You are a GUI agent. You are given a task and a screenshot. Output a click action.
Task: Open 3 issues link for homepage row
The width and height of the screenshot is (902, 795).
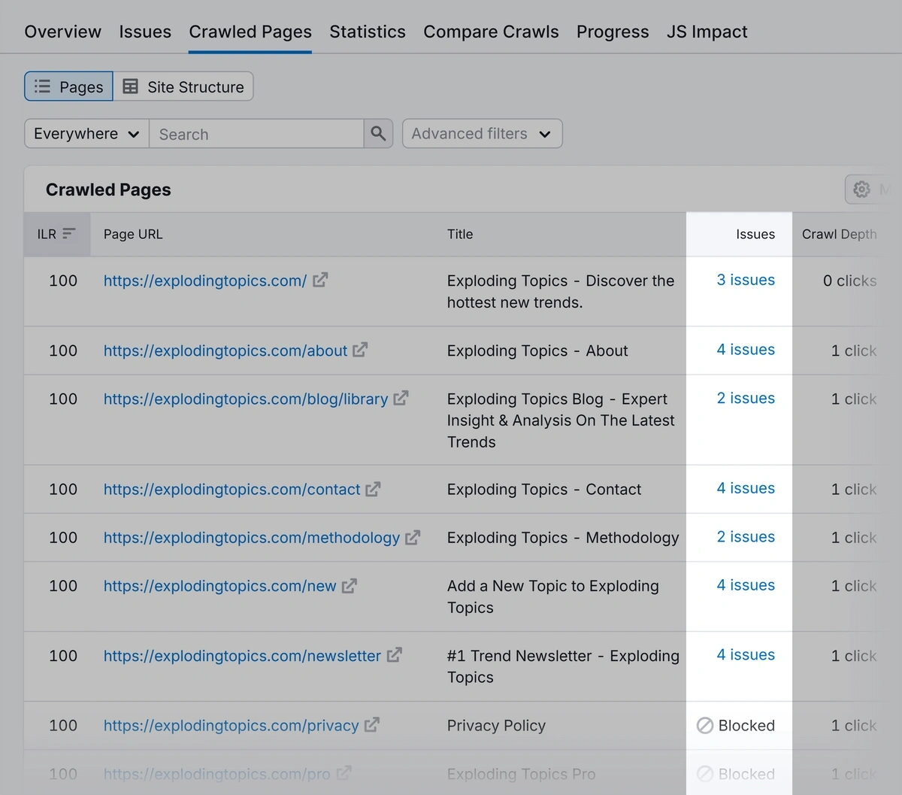746,280
